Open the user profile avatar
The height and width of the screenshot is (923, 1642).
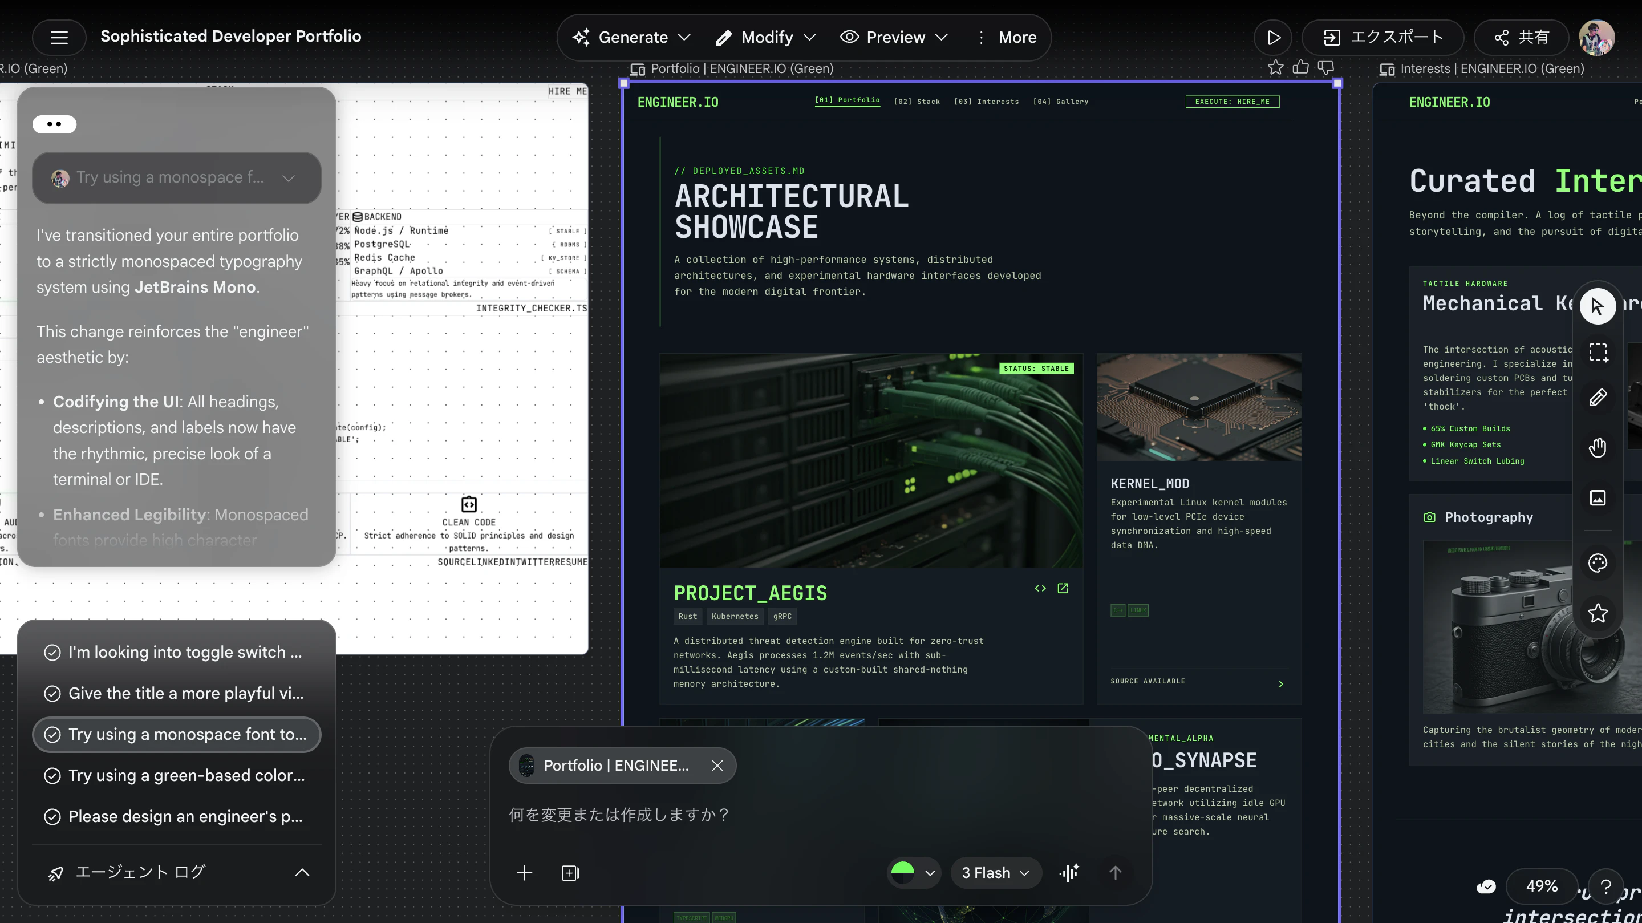coord(1596,37)
